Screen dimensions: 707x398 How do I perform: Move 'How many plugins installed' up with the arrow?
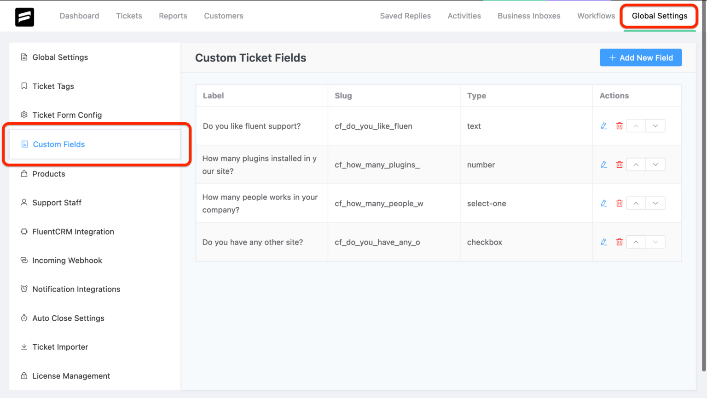[636, 164]
